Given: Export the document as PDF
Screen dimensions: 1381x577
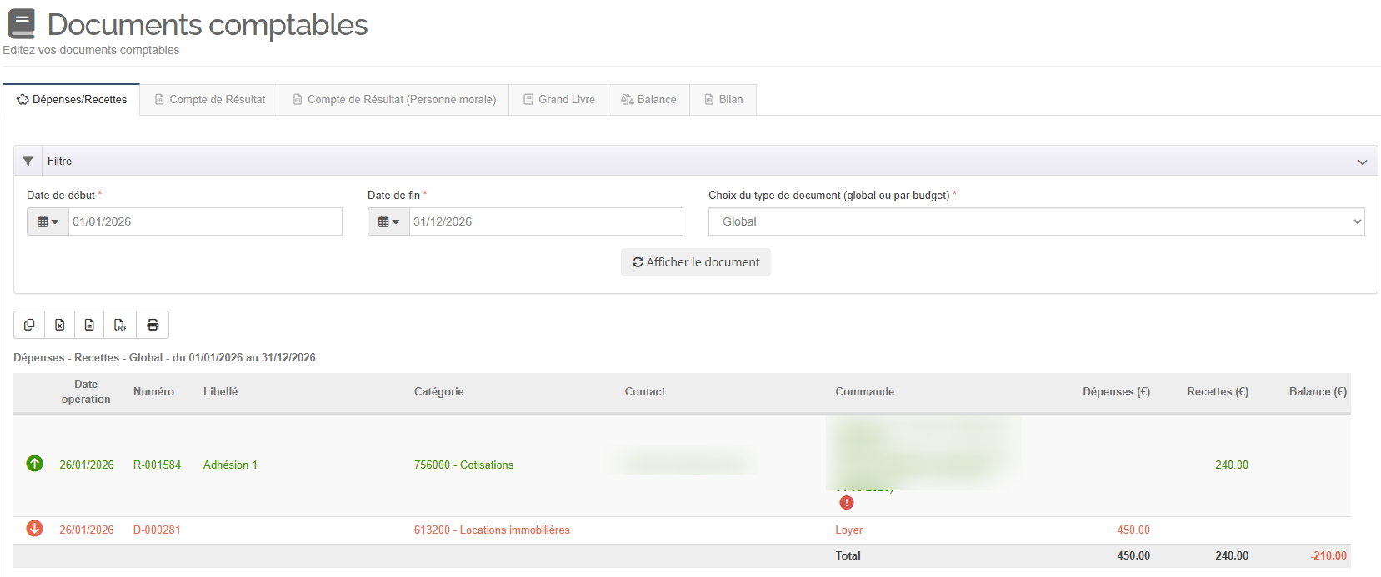Looking at the screenshot, I should click(120, 325).
